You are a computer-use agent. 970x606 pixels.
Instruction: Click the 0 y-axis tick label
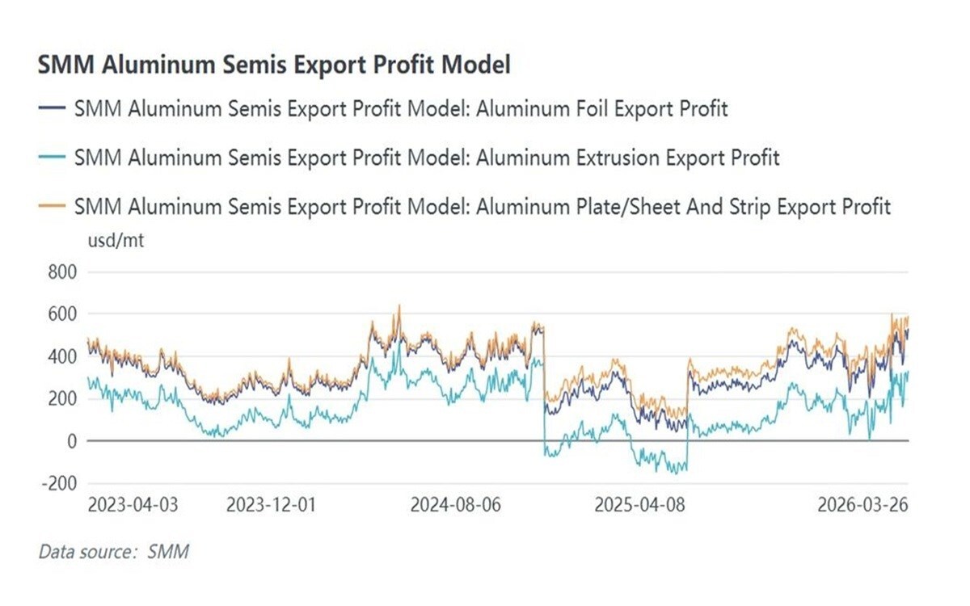coord(71,441)
